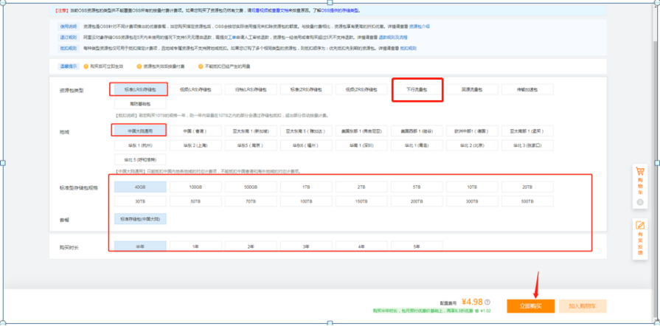Select the 下行流量包 resource package type
This screenshot has height=326, width=660.
(417, 89)
